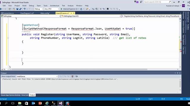Toggle word wrap in Output panel
The image size is (190, 106).
[x=77, y=76]
